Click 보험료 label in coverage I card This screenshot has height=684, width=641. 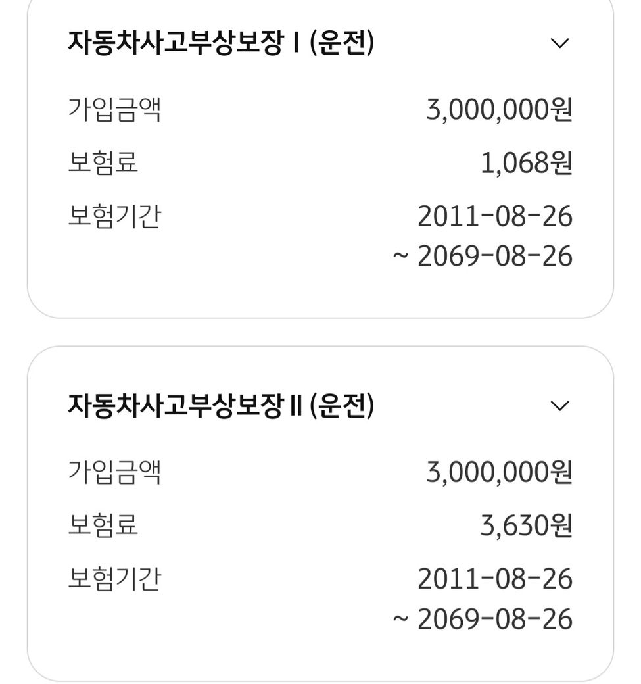pos(103,162)
